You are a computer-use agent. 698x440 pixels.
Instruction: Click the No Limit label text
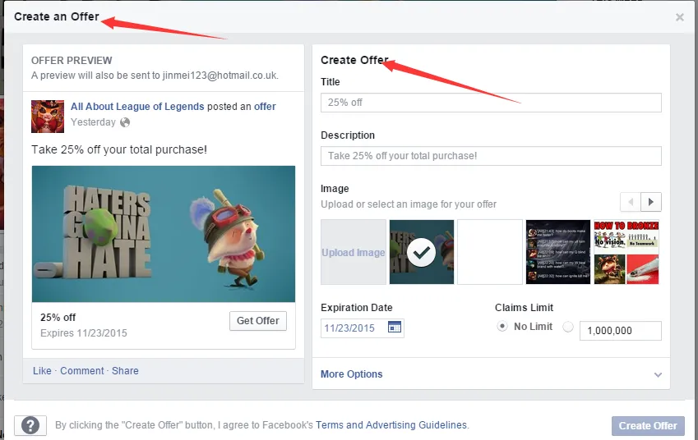(534, 327)
